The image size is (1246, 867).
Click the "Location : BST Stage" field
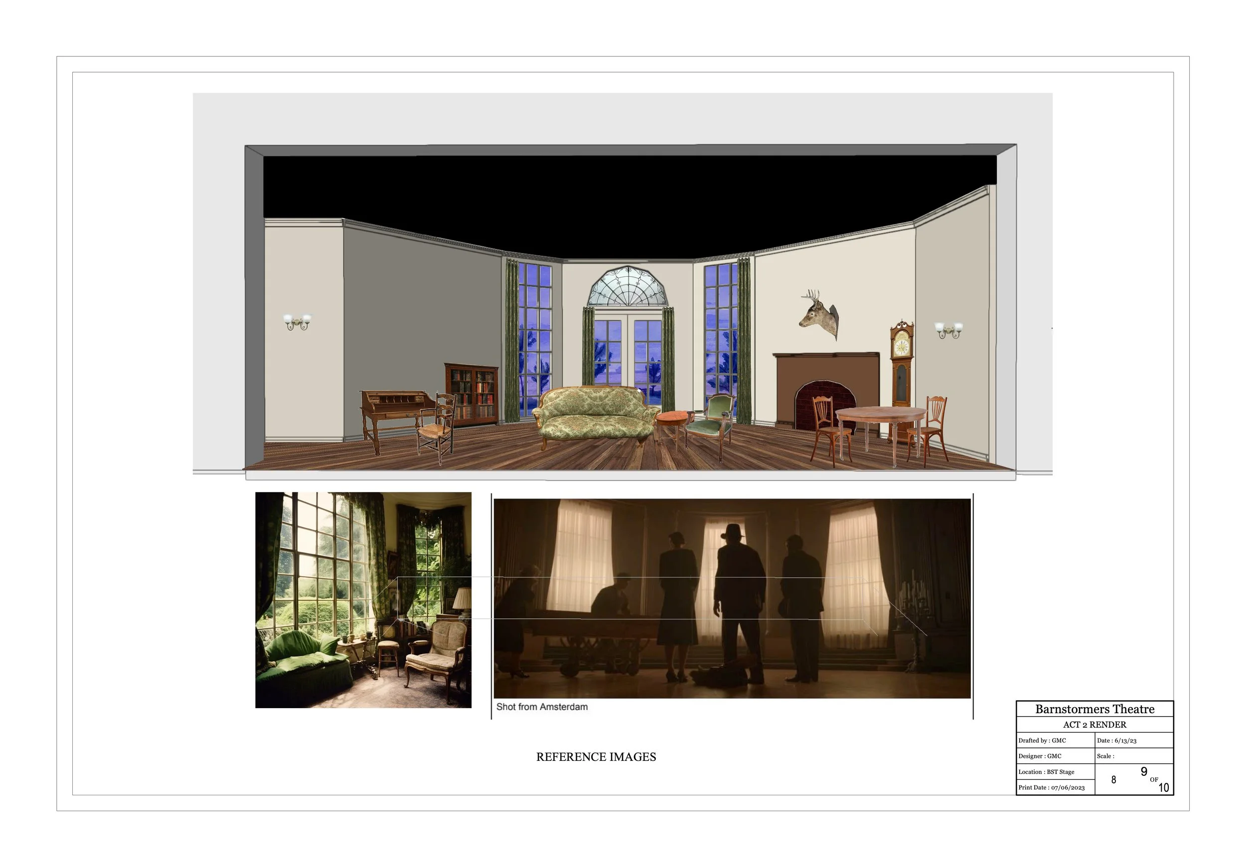point(1046,771)
